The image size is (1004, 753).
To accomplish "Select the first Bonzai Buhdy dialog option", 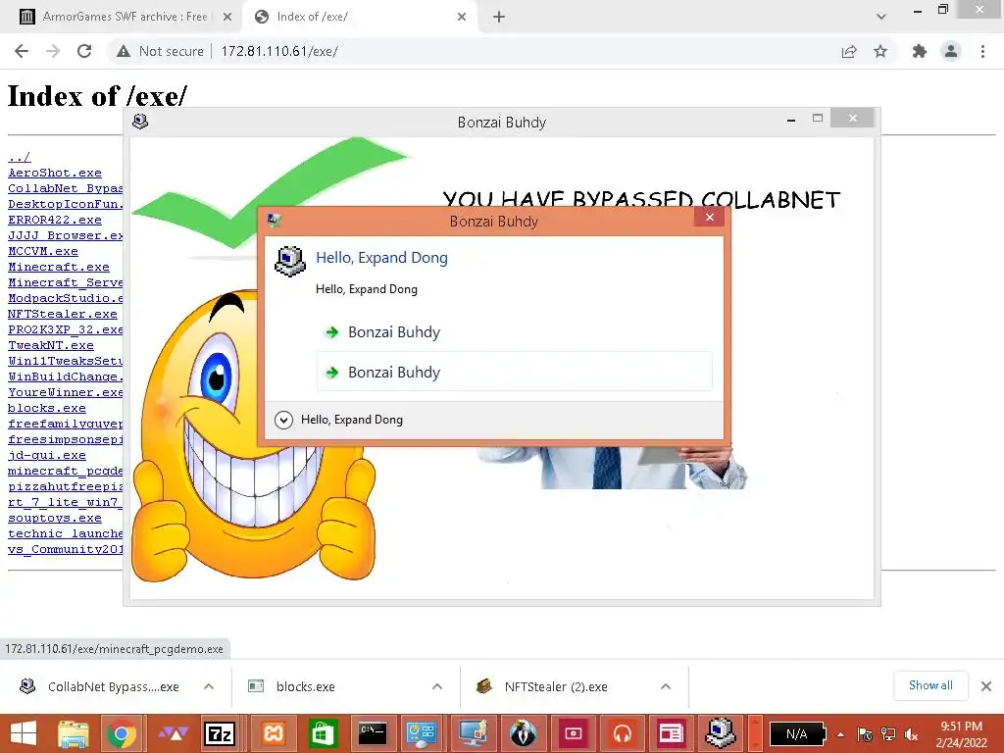I will (514, 332).
